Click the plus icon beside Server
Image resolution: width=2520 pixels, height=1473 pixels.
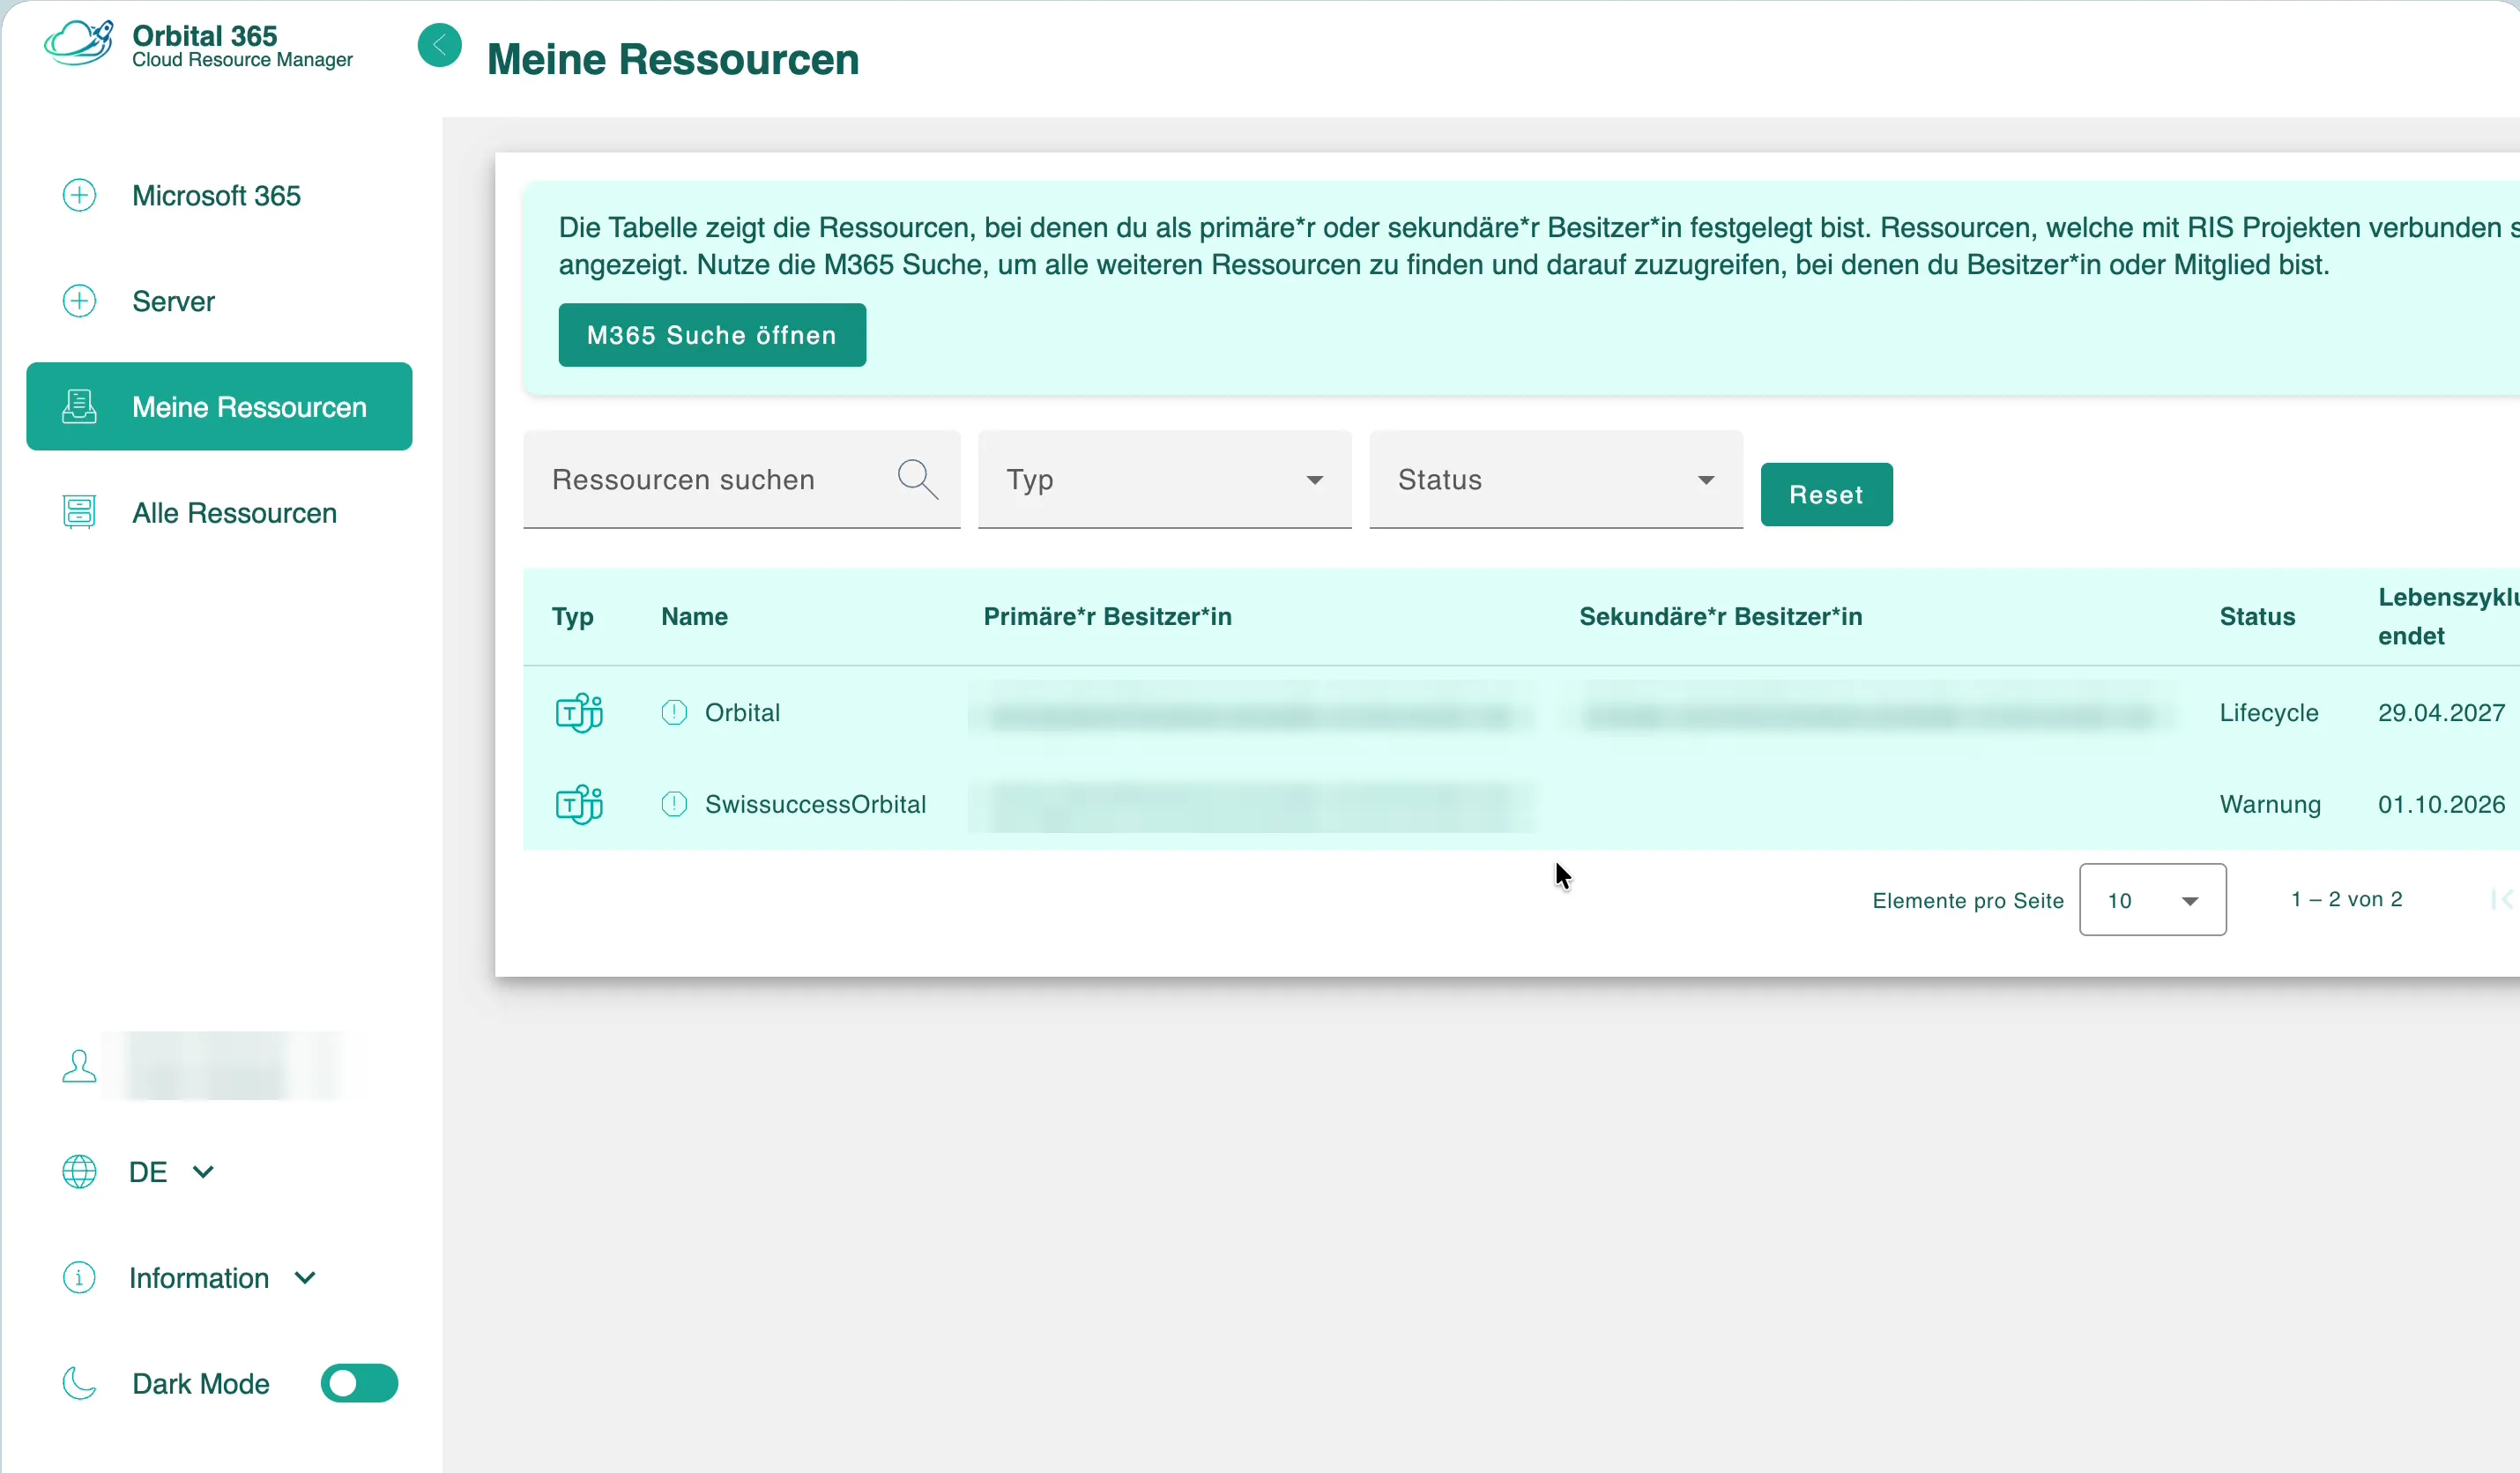click(79, 301)
